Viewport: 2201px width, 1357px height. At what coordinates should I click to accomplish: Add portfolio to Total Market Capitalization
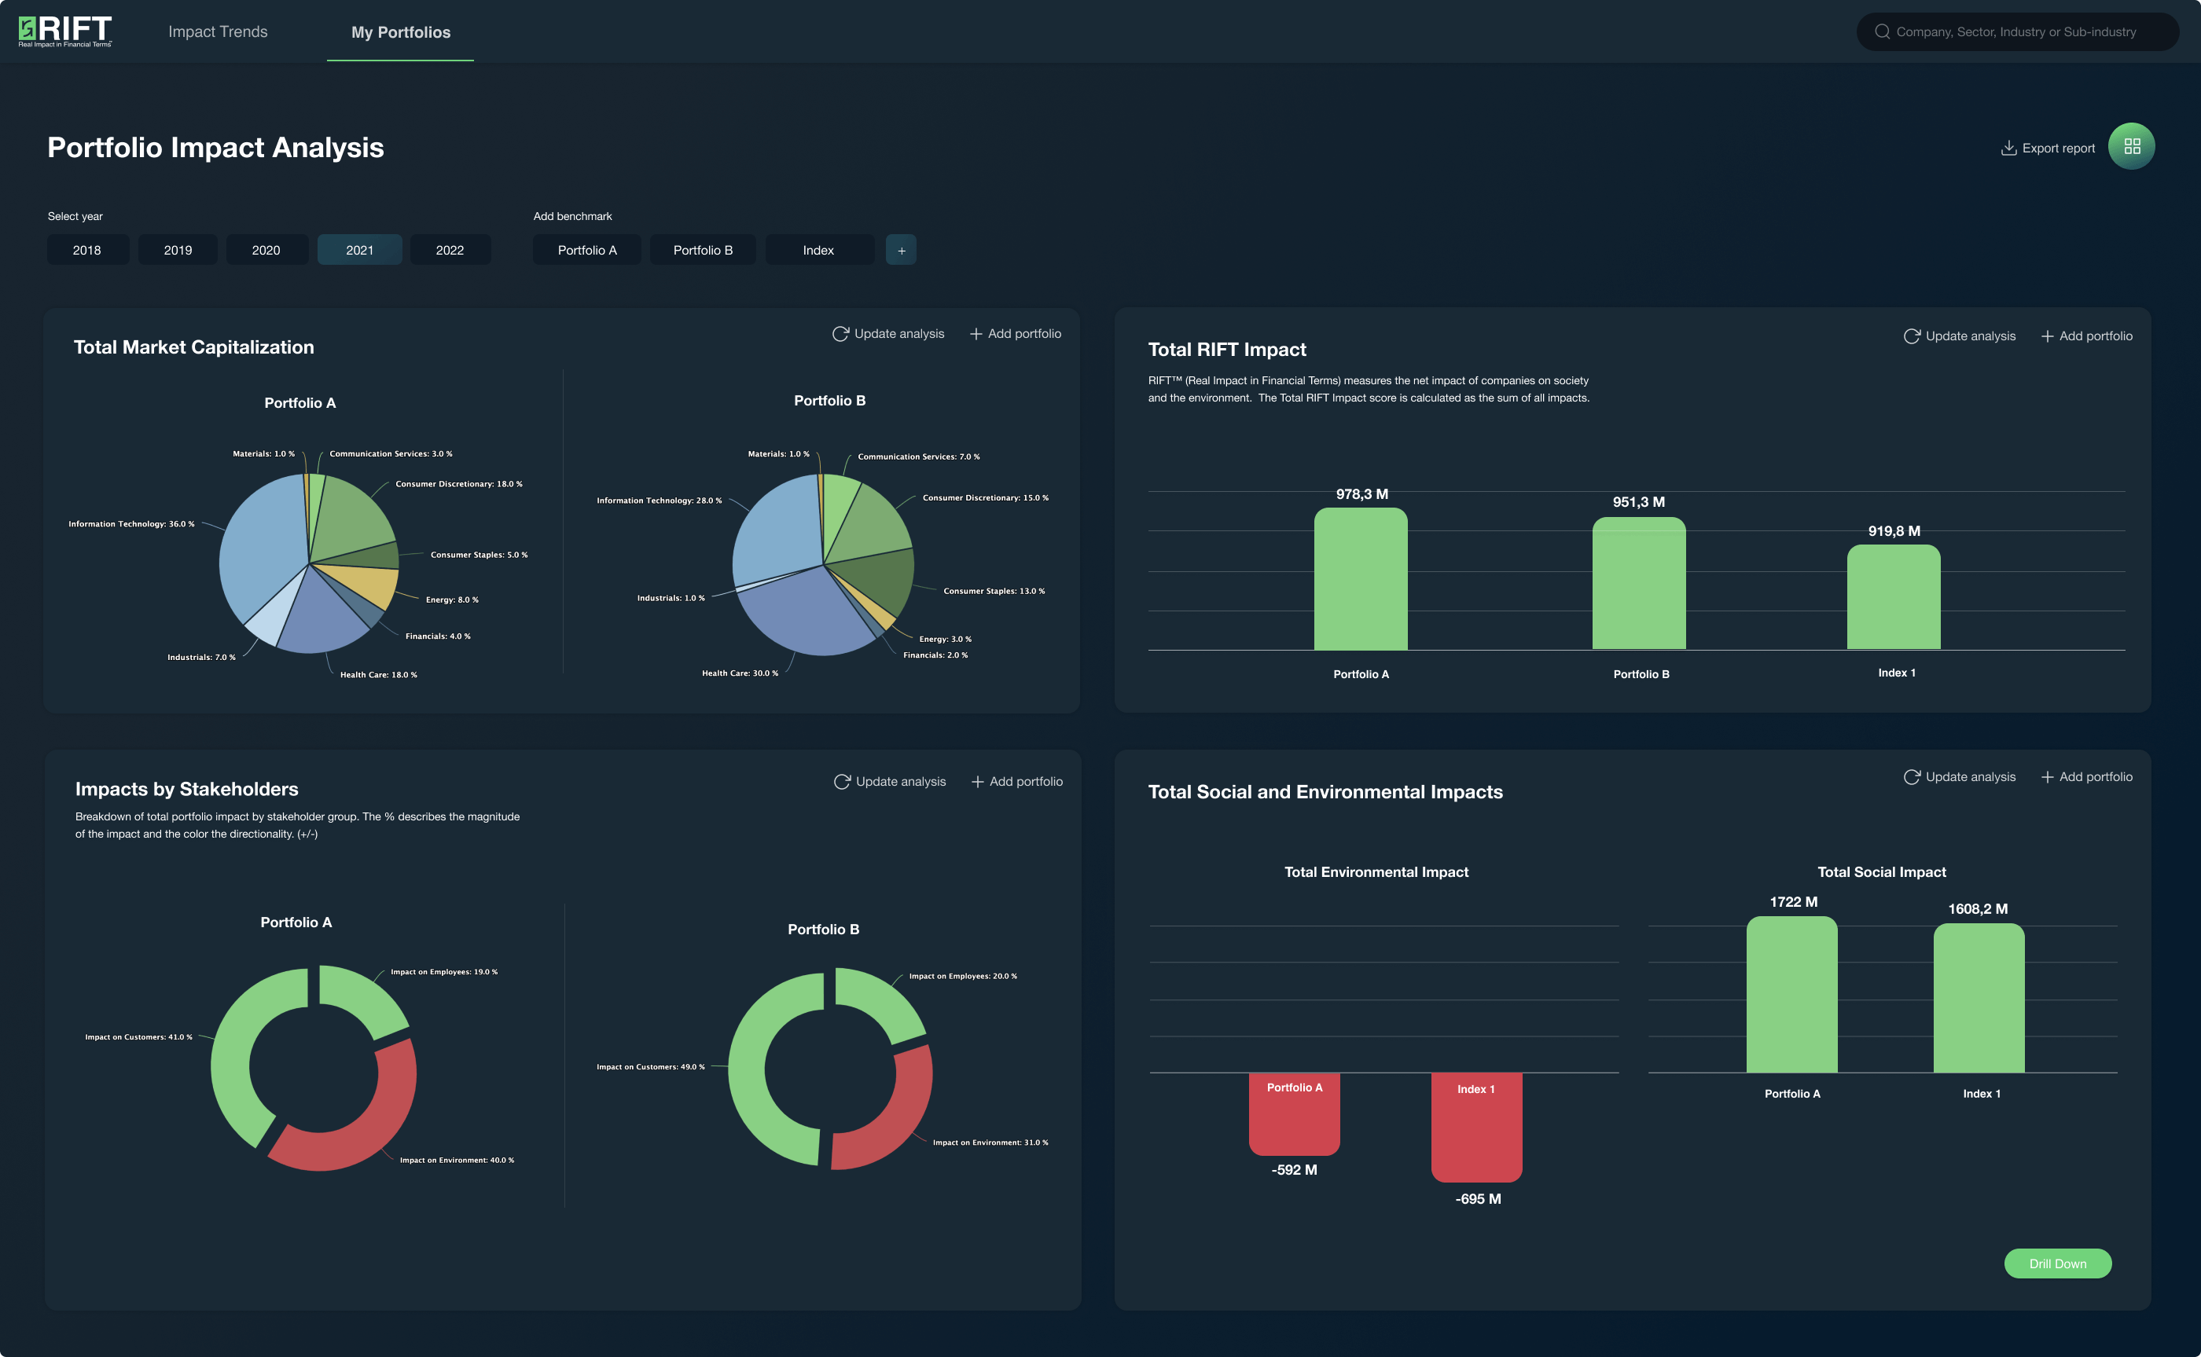click(x=1024, y=334)
